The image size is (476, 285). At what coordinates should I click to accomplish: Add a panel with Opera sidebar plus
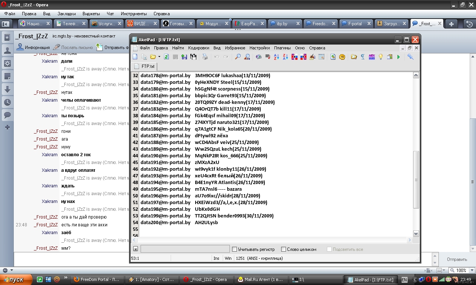(7, 127)
